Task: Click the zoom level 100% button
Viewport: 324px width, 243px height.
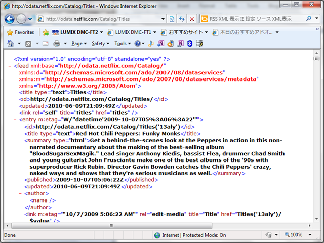Action: pos(294,235)
